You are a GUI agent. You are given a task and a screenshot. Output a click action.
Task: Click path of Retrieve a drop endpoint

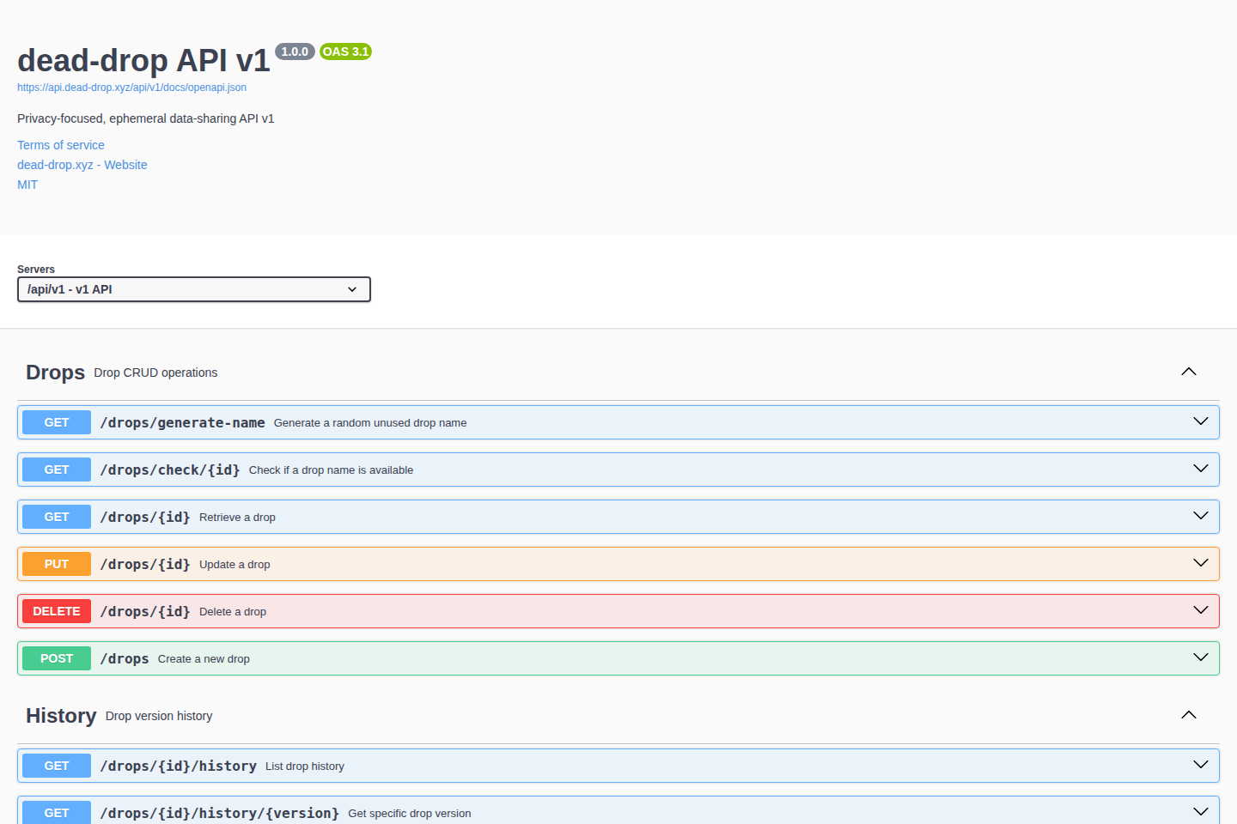[x=145, y=517]
